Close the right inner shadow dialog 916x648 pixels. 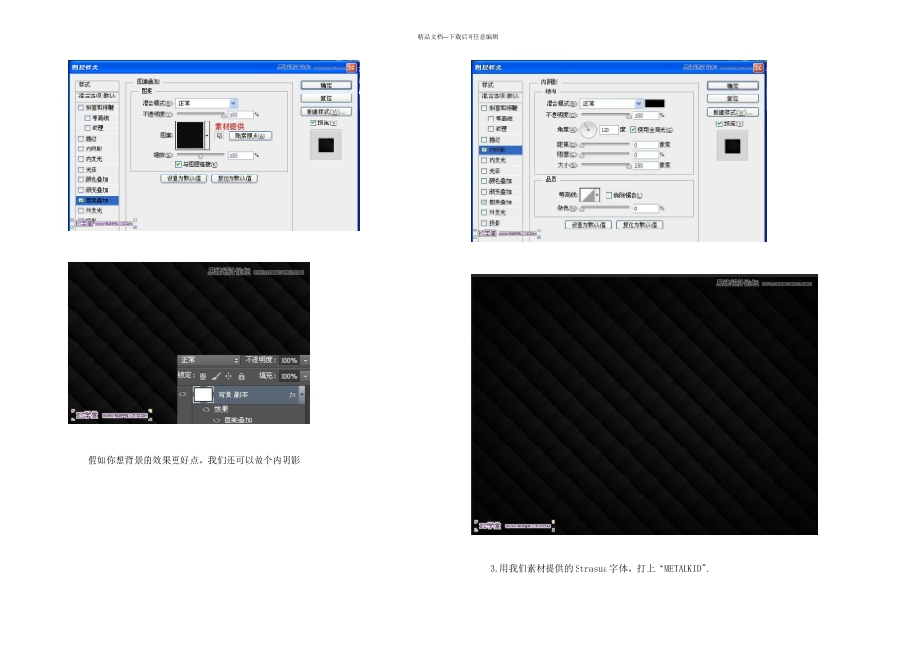[758, 67]
